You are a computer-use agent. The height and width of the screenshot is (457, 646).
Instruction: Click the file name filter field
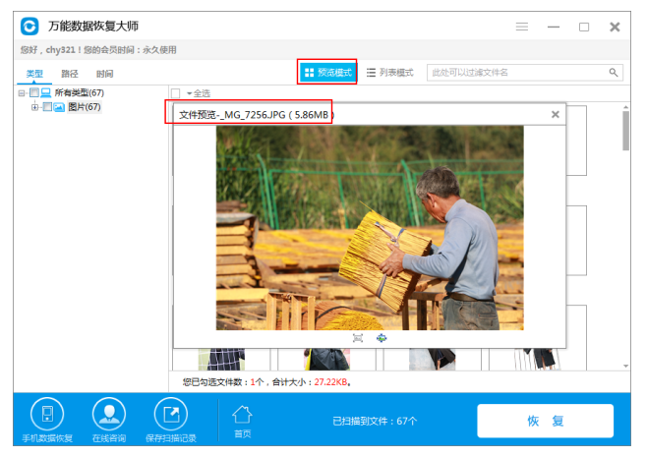[525, 73]
